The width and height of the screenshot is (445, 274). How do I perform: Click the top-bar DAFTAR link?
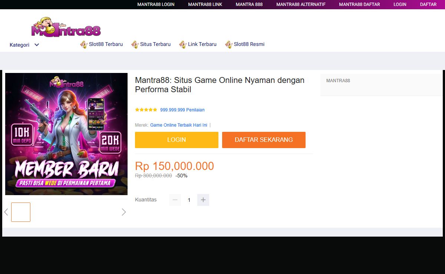[428, 4]
